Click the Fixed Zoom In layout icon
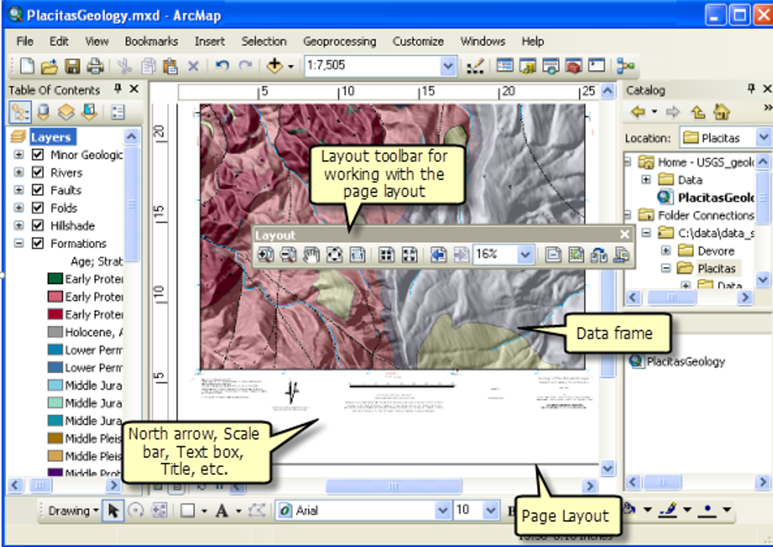The image size is (773, 547). pyautogui.click(x=386, y=255)
